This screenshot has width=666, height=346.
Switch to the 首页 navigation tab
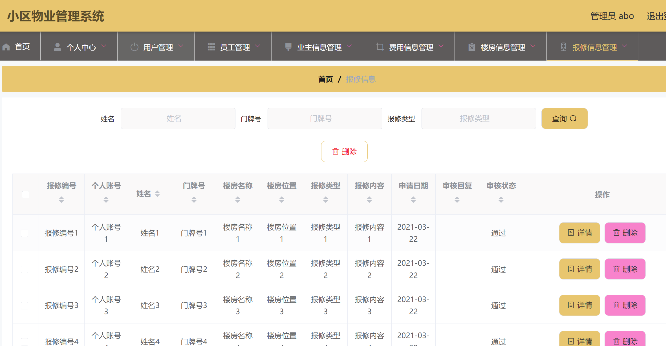pos(20,46)
